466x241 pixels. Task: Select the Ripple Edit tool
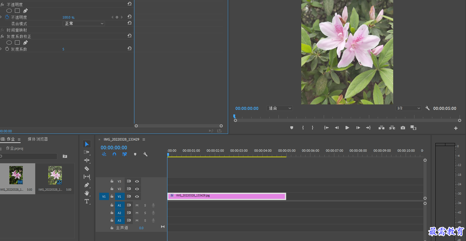(x=87, y=160)
